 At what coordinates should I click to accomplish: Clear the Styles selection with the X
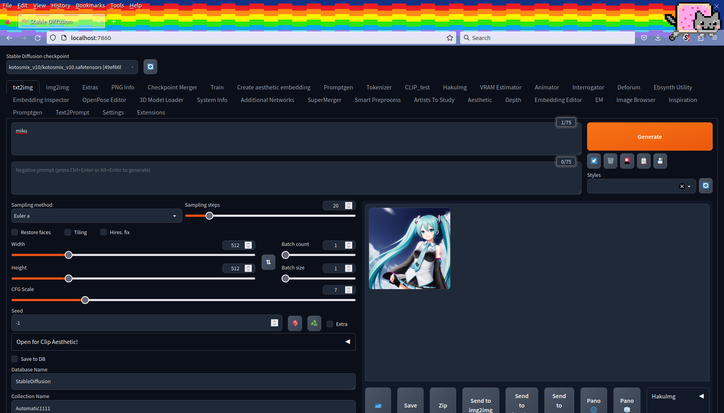pyautogui.click(x=682, y=186)
